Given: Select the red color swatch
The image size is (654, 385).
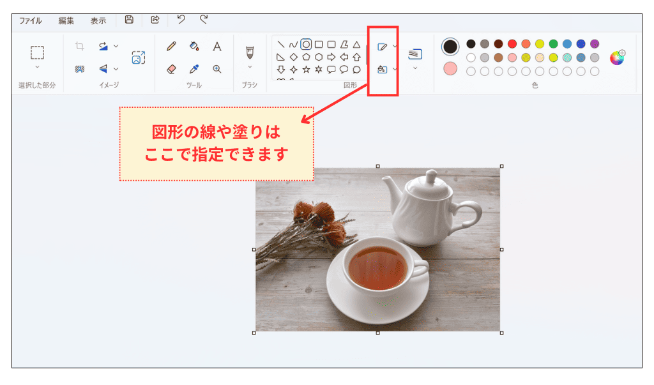Looking at the screenshot, I should pos(512,43).
